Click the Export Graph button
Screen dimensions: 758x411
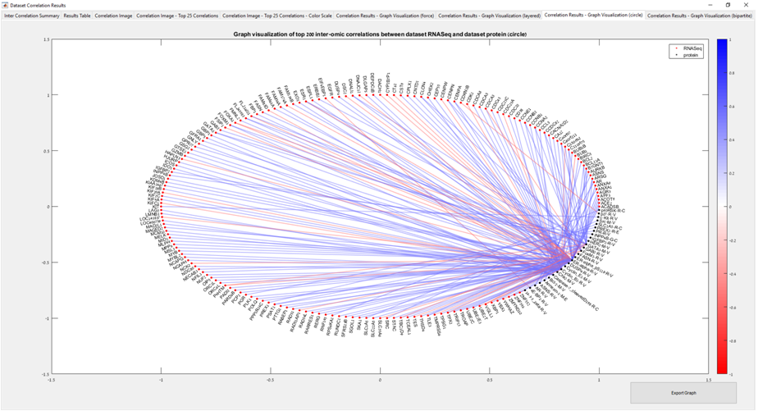tap(683, 393)
